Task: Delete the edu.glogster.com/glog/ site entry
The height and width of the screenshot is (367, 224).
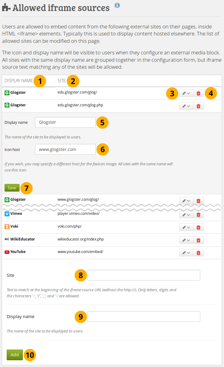Action: [x=198, y=93]
